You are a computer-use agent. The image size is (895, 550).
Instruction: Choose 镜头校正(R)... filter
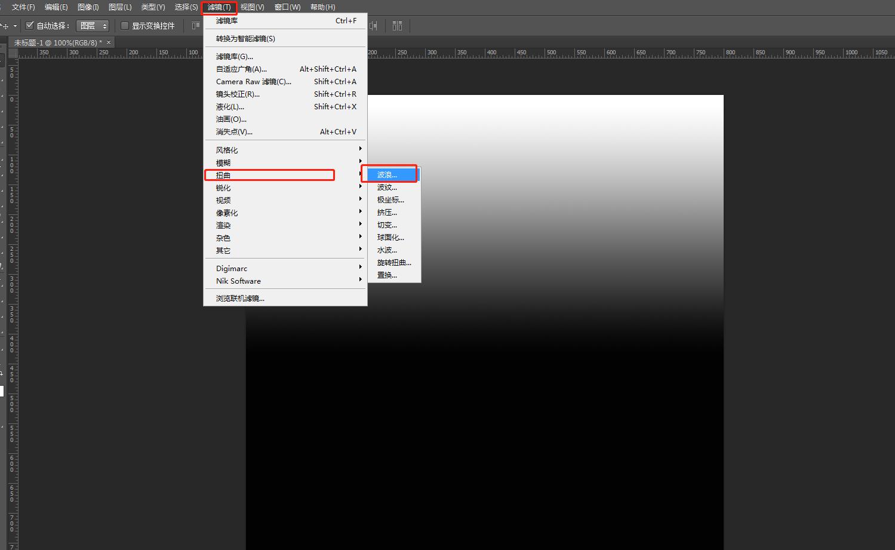click(x=285, y=94)
